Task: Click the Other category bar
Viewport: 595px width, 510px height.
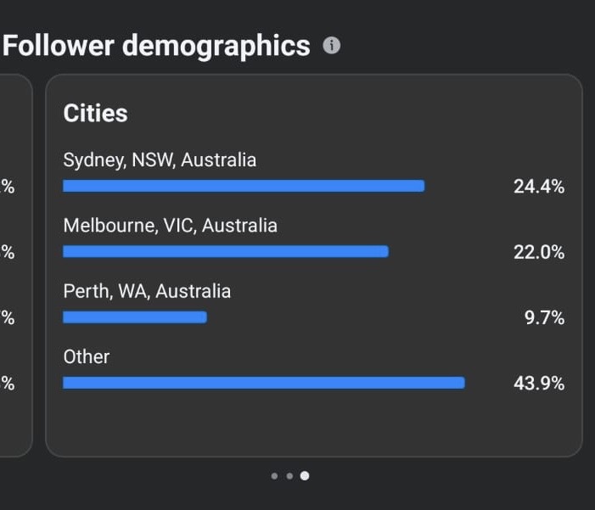Action: pyautogui.click(x=264, y=383)
